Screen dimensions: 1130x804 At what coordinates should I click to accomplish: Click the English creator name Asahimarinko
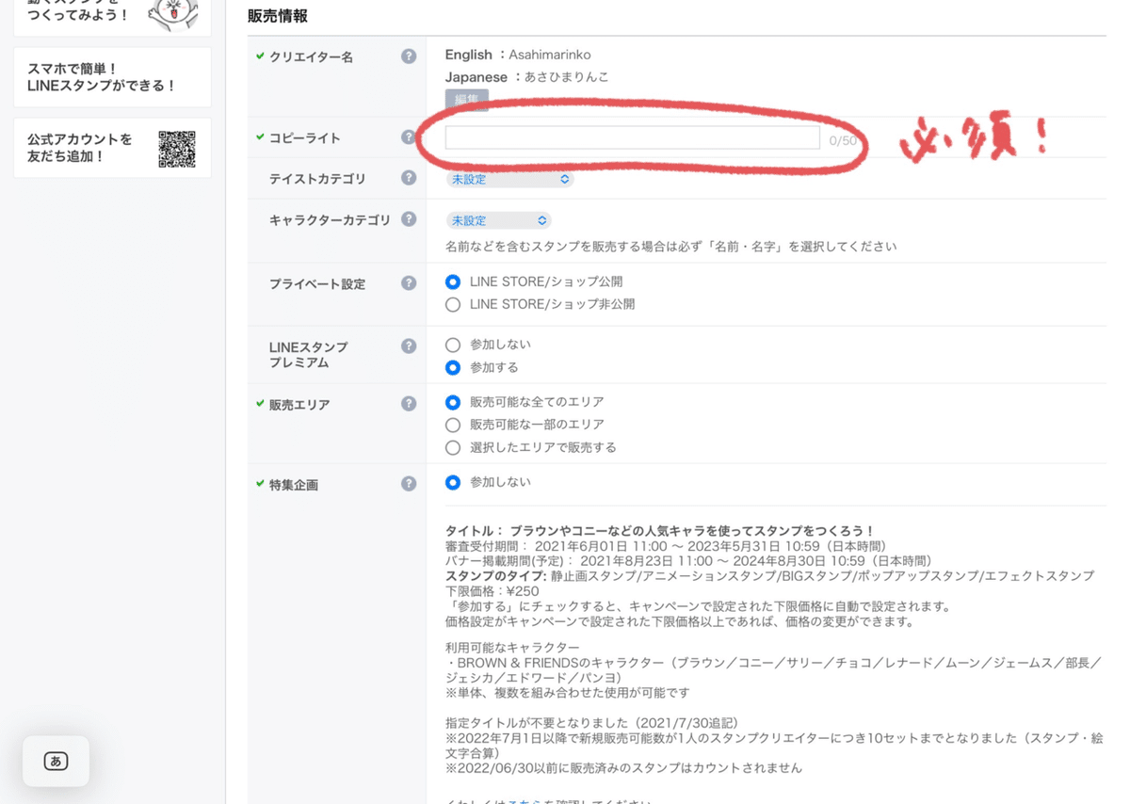point(550,55)
